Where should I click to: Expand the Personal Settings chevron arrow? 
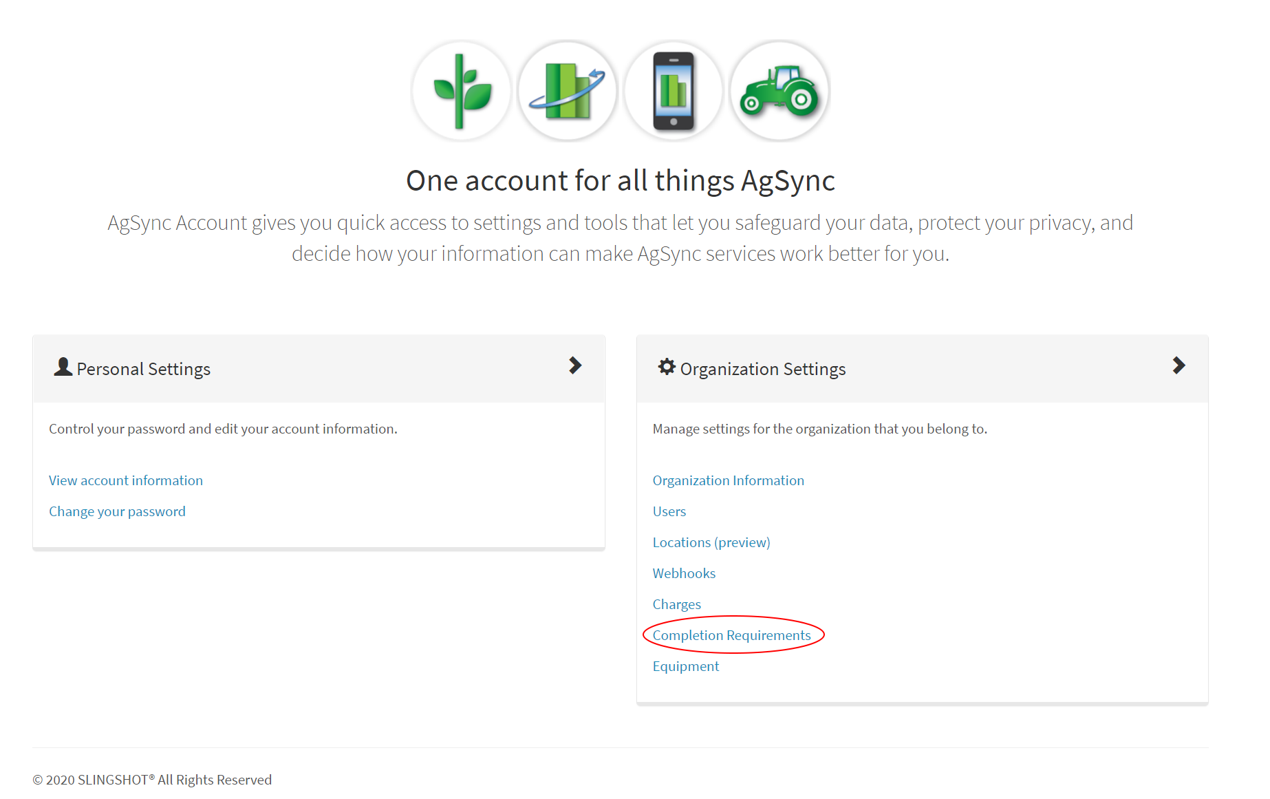[575, 365]
